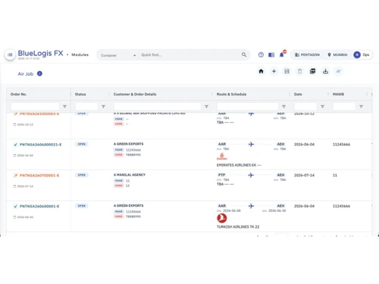Screen dimensions: 379x284
Task: Select A GREEN EXPORTS in PNTNSA2606000021-E row
Action: pos(128,144)
